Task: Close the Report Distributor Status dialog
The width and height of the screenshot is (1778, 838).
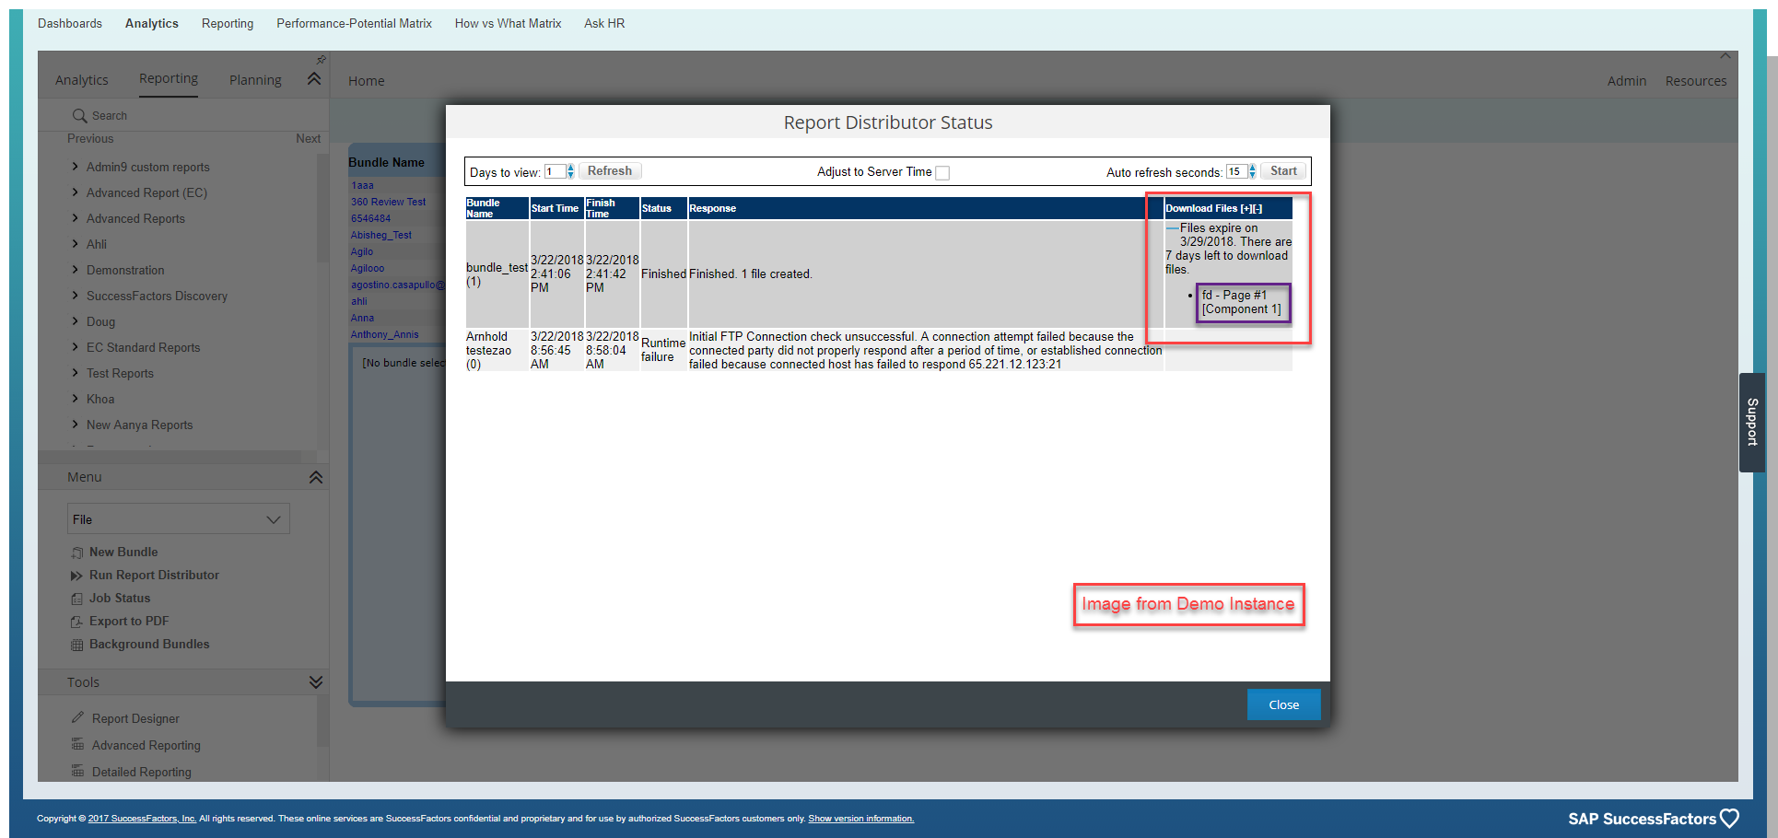Action: point(1283,704)
